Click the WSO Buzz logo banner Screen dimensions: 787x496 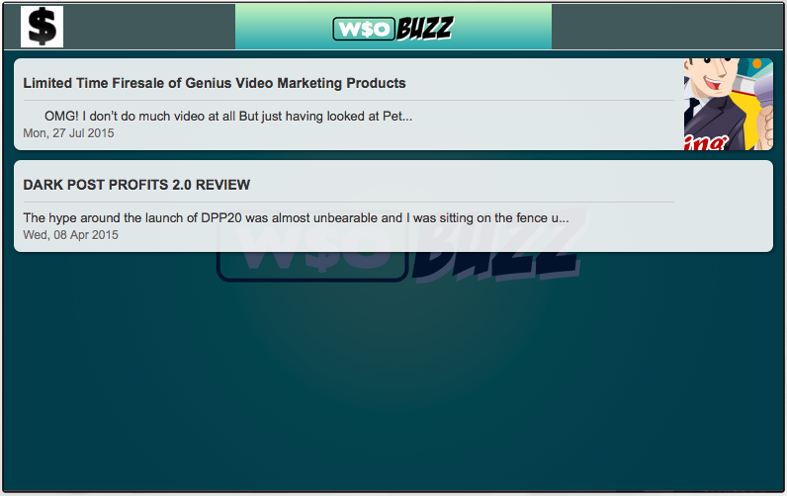tap(393, 27)
